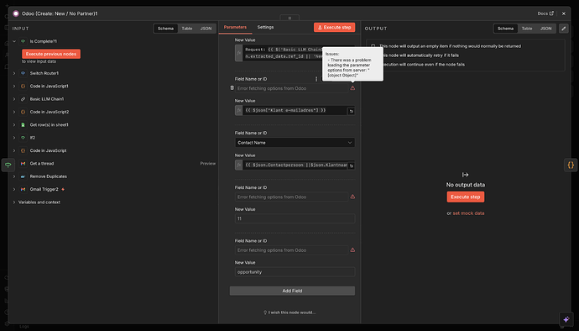The height and width of the screenshot is (331, 579).
Task: Click warning triangle under the Issues tooltip
Action: pyautogui.click(x=352, y=88)
